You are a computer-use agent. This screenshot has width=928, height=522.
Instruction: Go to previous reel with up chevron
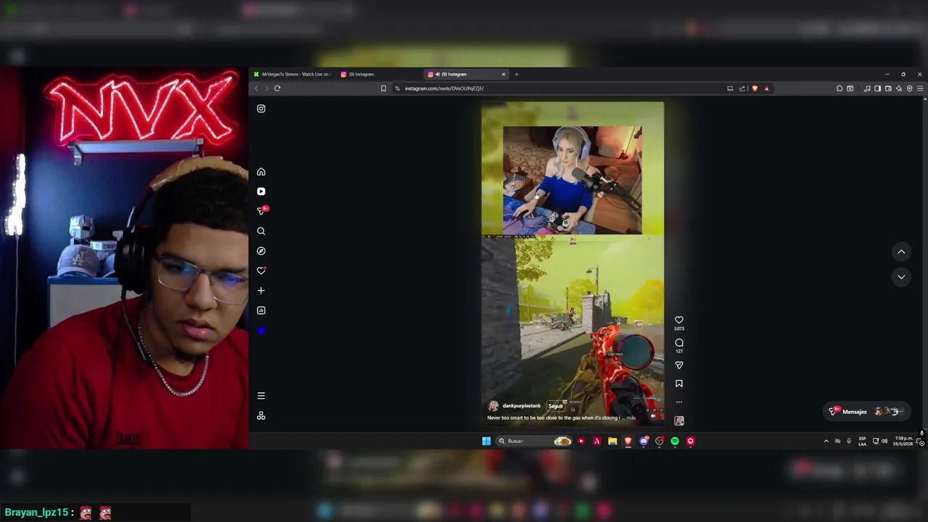901,252
